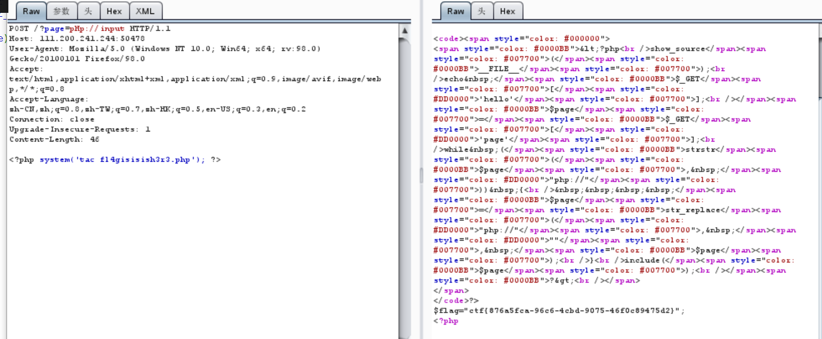Switch to request Hex tab

coord(114,11)
